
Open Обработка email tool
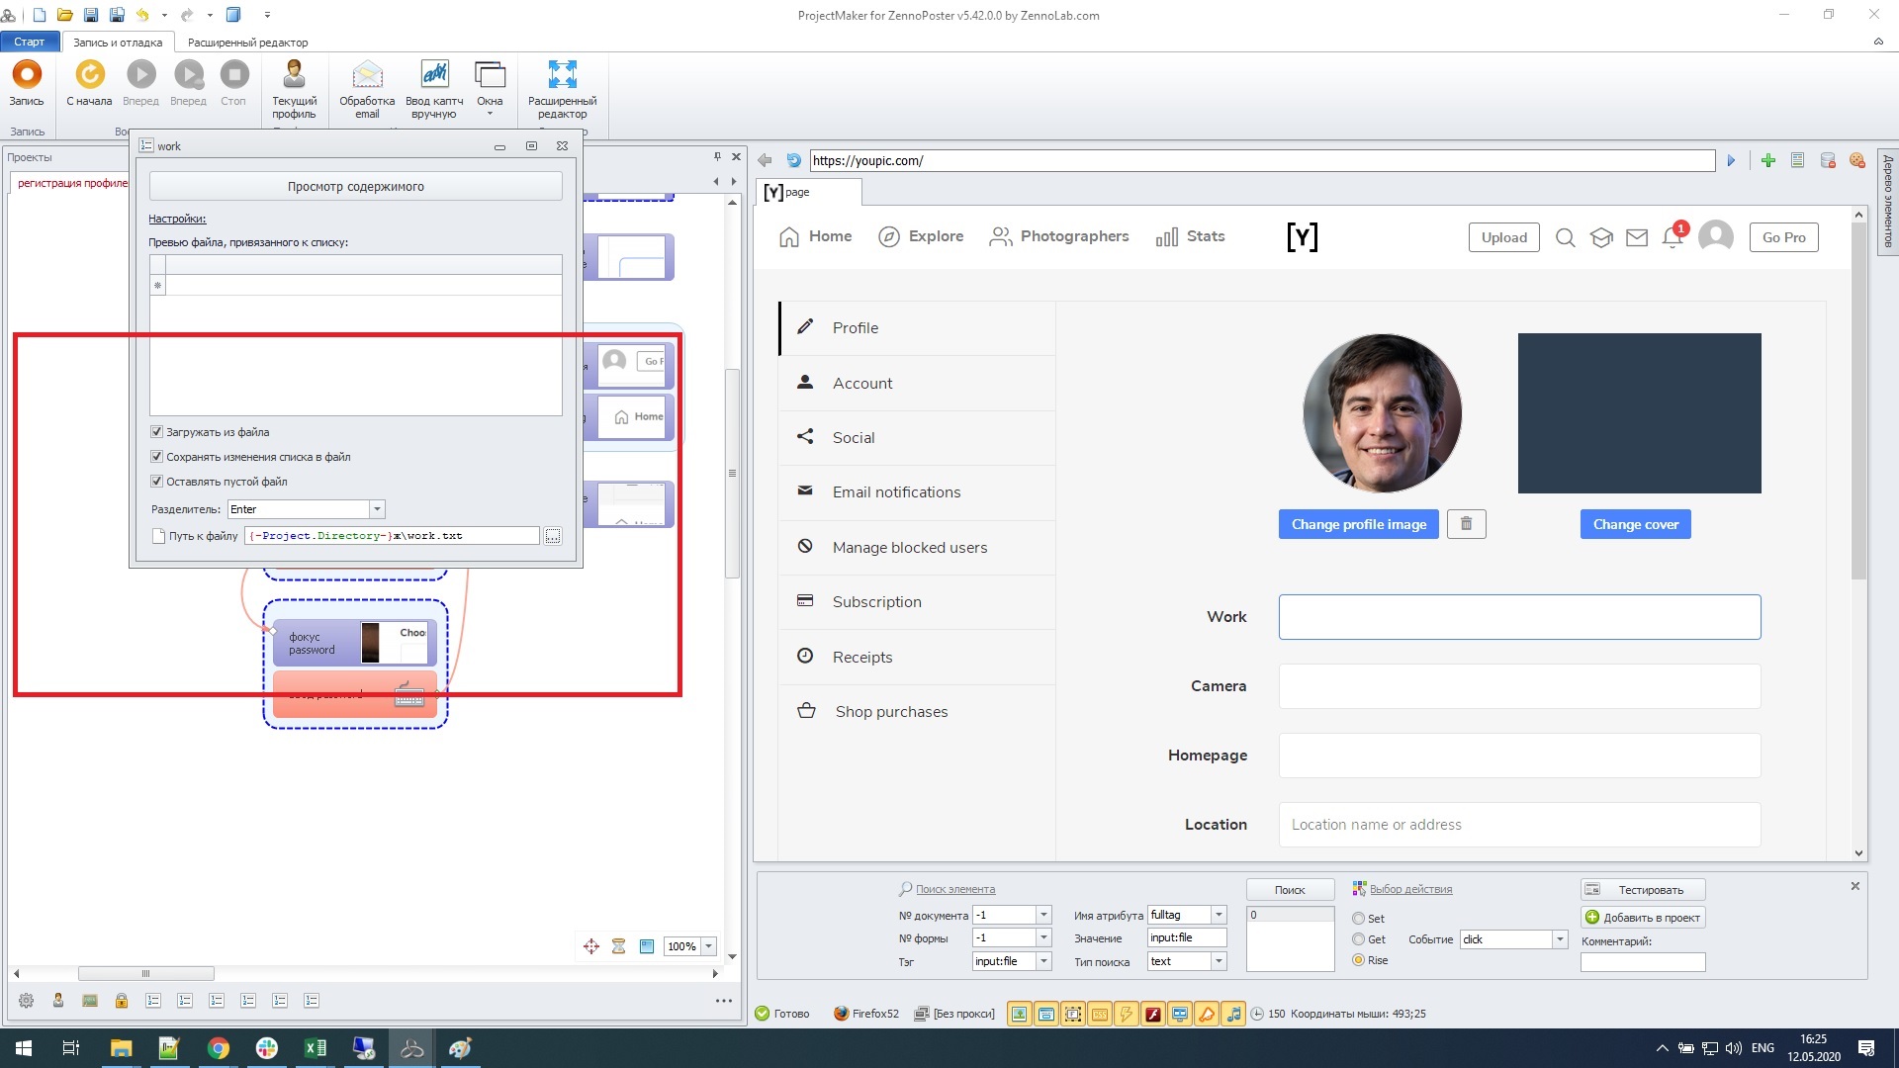(x=367, y=75)
